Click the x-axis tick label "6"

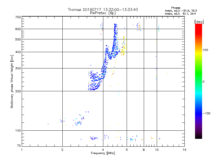(127, 150)
